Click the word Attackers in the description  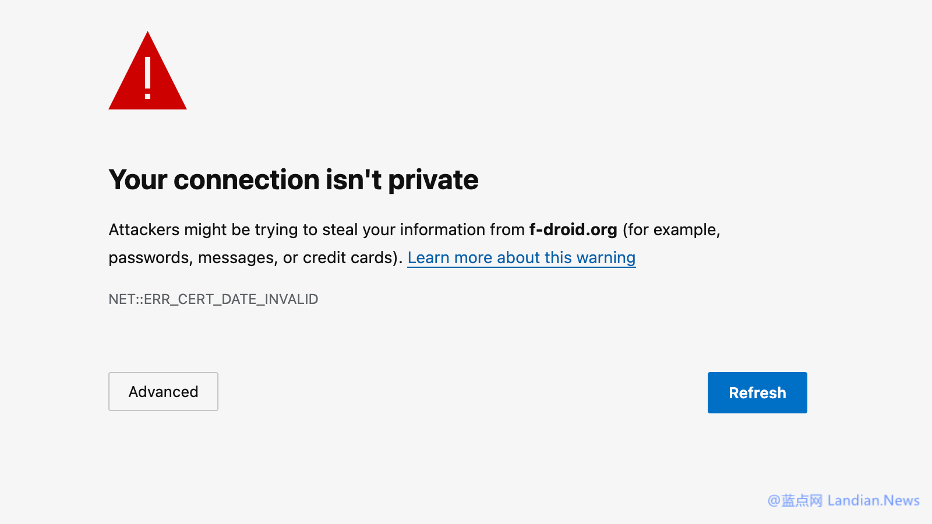144,229
